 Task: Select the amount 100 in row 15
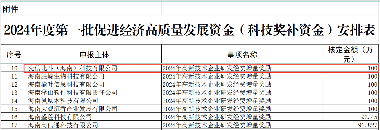coord(351,109)
